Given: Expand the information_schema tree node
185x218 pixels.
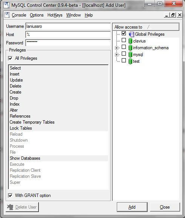Looking at the screenshot, I should click(x=117, y=48).
